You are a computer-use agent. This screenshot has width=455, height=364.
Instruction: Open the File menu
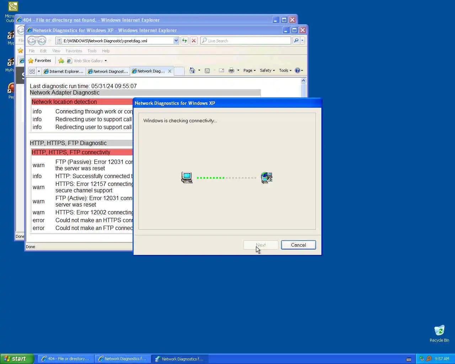32,51
